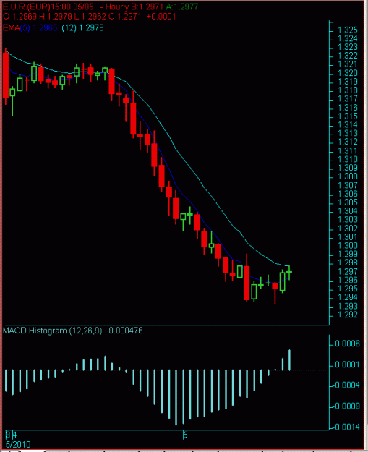The width and height of the screenshot is (368, 452).
Task: Click the E.U.R.(EUR) chart title text
Action: 26,7
